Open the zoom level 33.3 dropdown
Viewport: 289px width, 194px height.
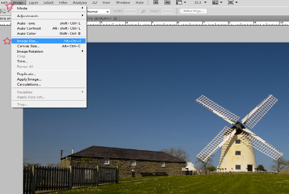(205, 2)
